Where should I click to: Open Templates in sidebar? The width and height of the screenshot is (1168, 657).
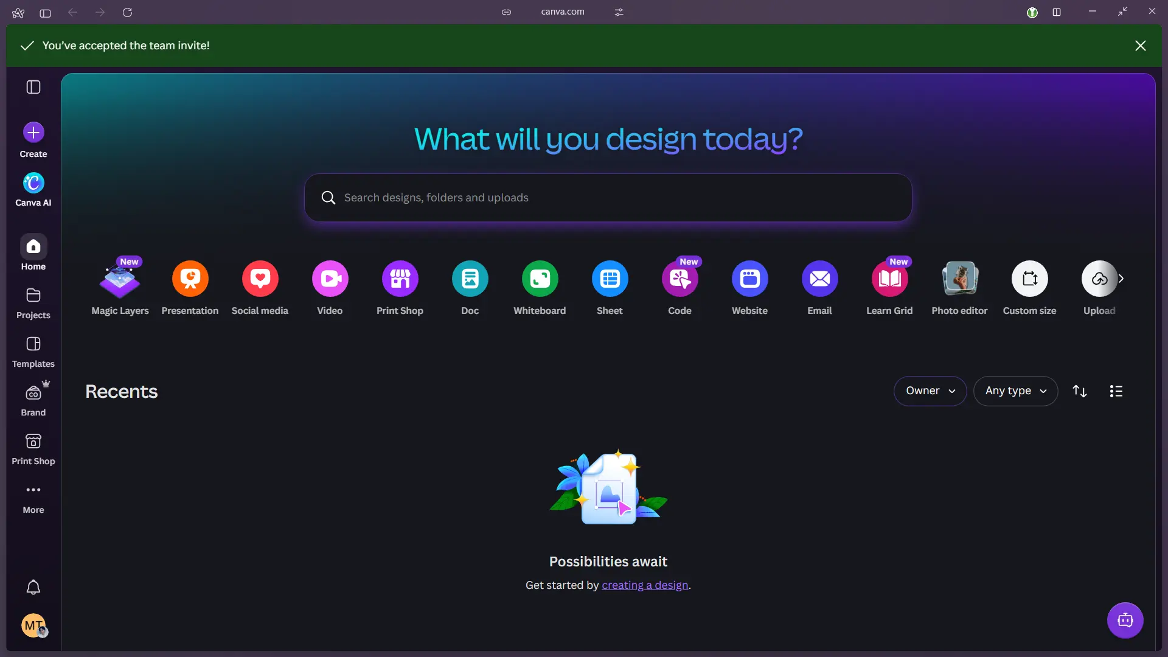click(x=33, y=352)
